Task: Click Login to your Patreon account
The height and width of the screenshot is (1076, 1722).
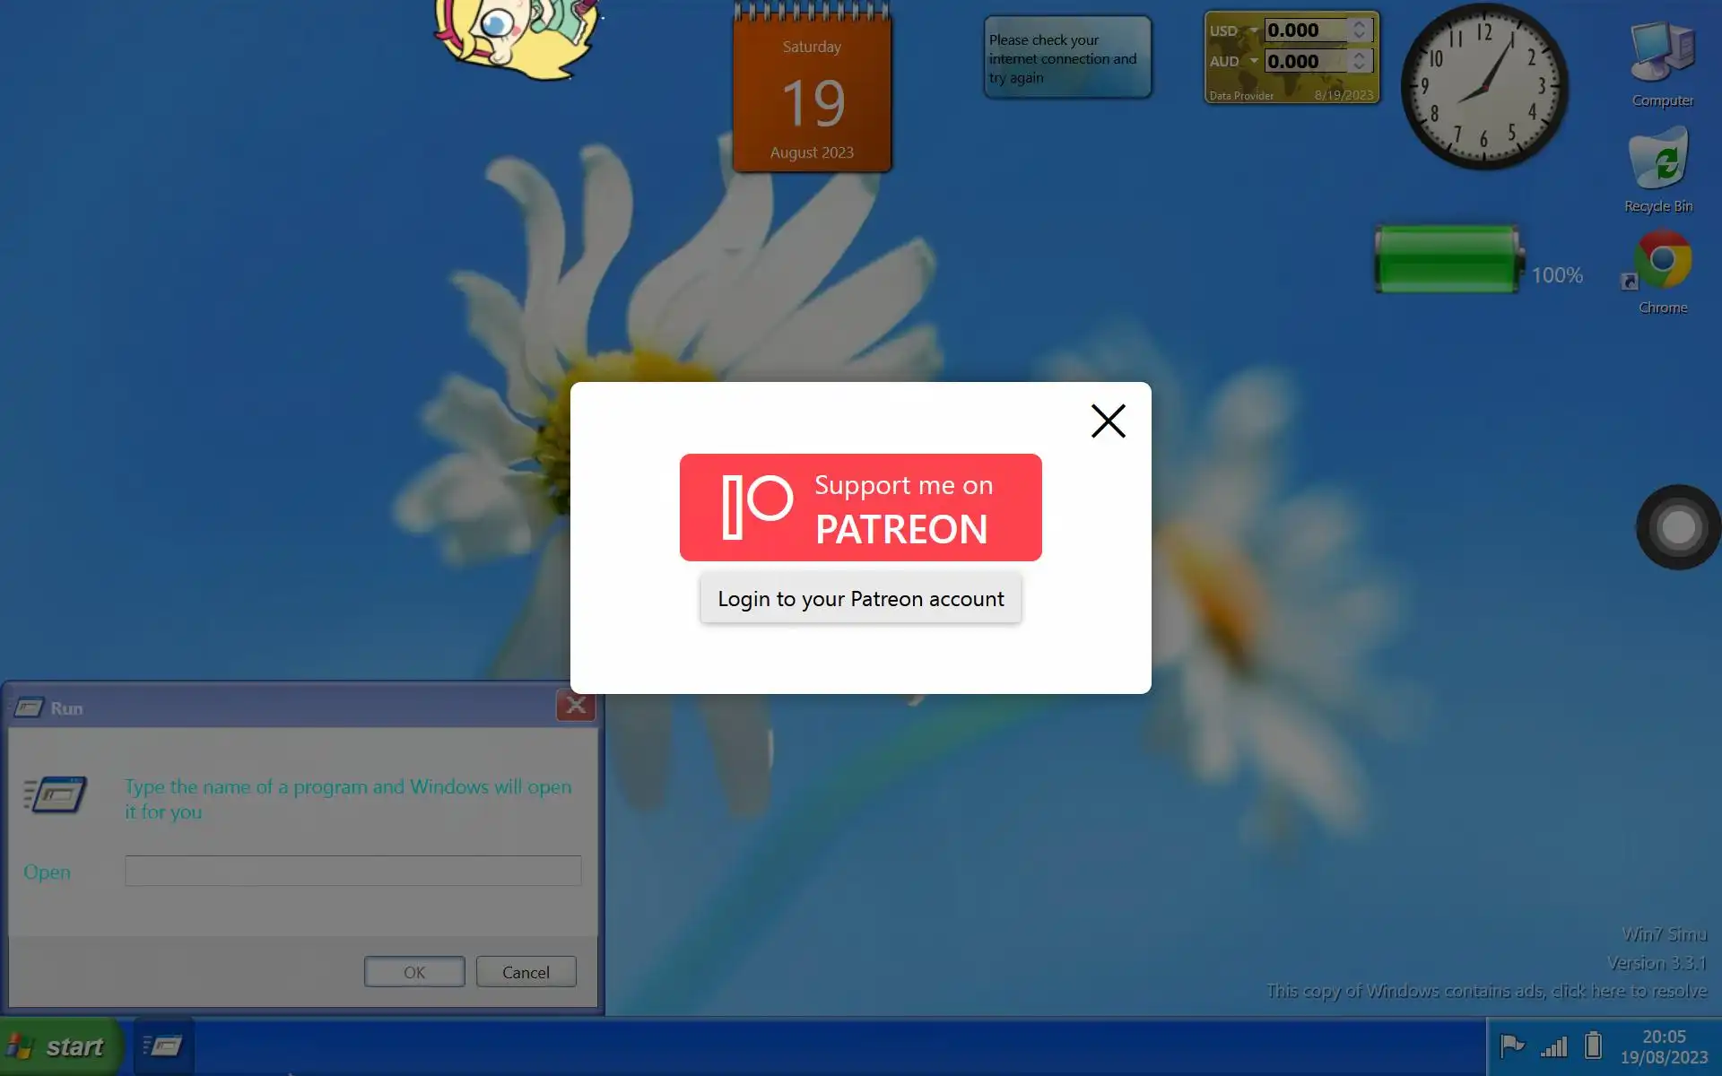Action: coord(860,599)
